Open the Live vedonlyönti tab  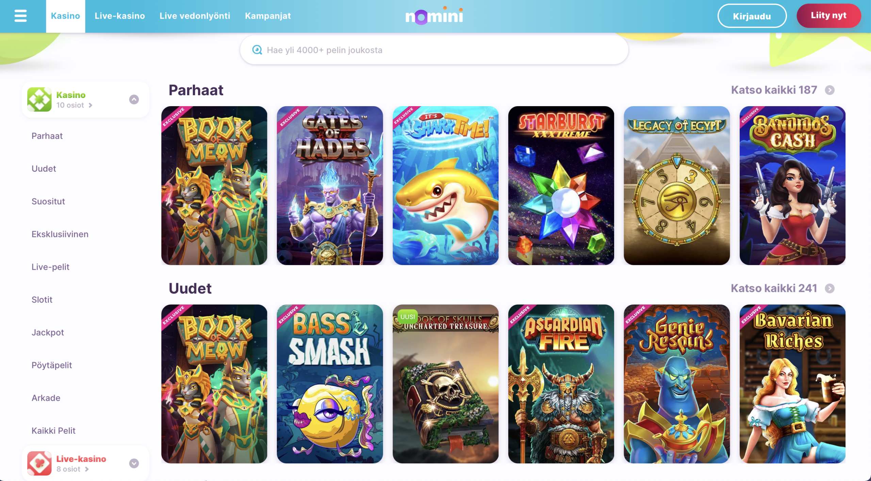tap(195, 16)
